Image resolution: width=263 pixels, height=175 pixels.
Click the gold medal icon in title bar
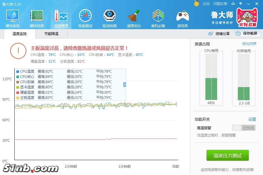click(x=197, y=3)
